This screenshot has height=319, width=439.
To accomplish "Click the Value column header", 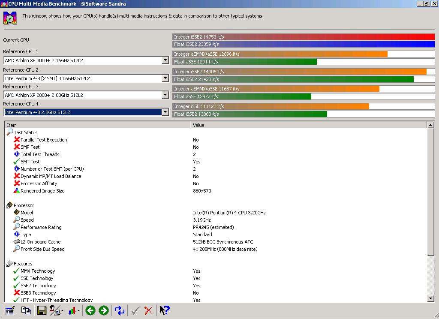I will (x=309, y=125).
